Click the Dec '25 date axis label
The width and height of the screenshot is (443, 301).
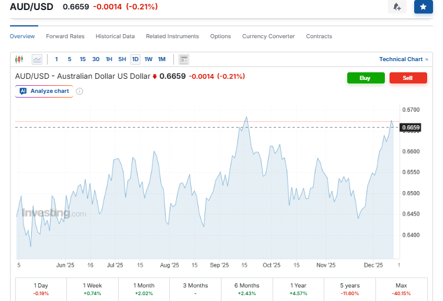pos(373,265)
